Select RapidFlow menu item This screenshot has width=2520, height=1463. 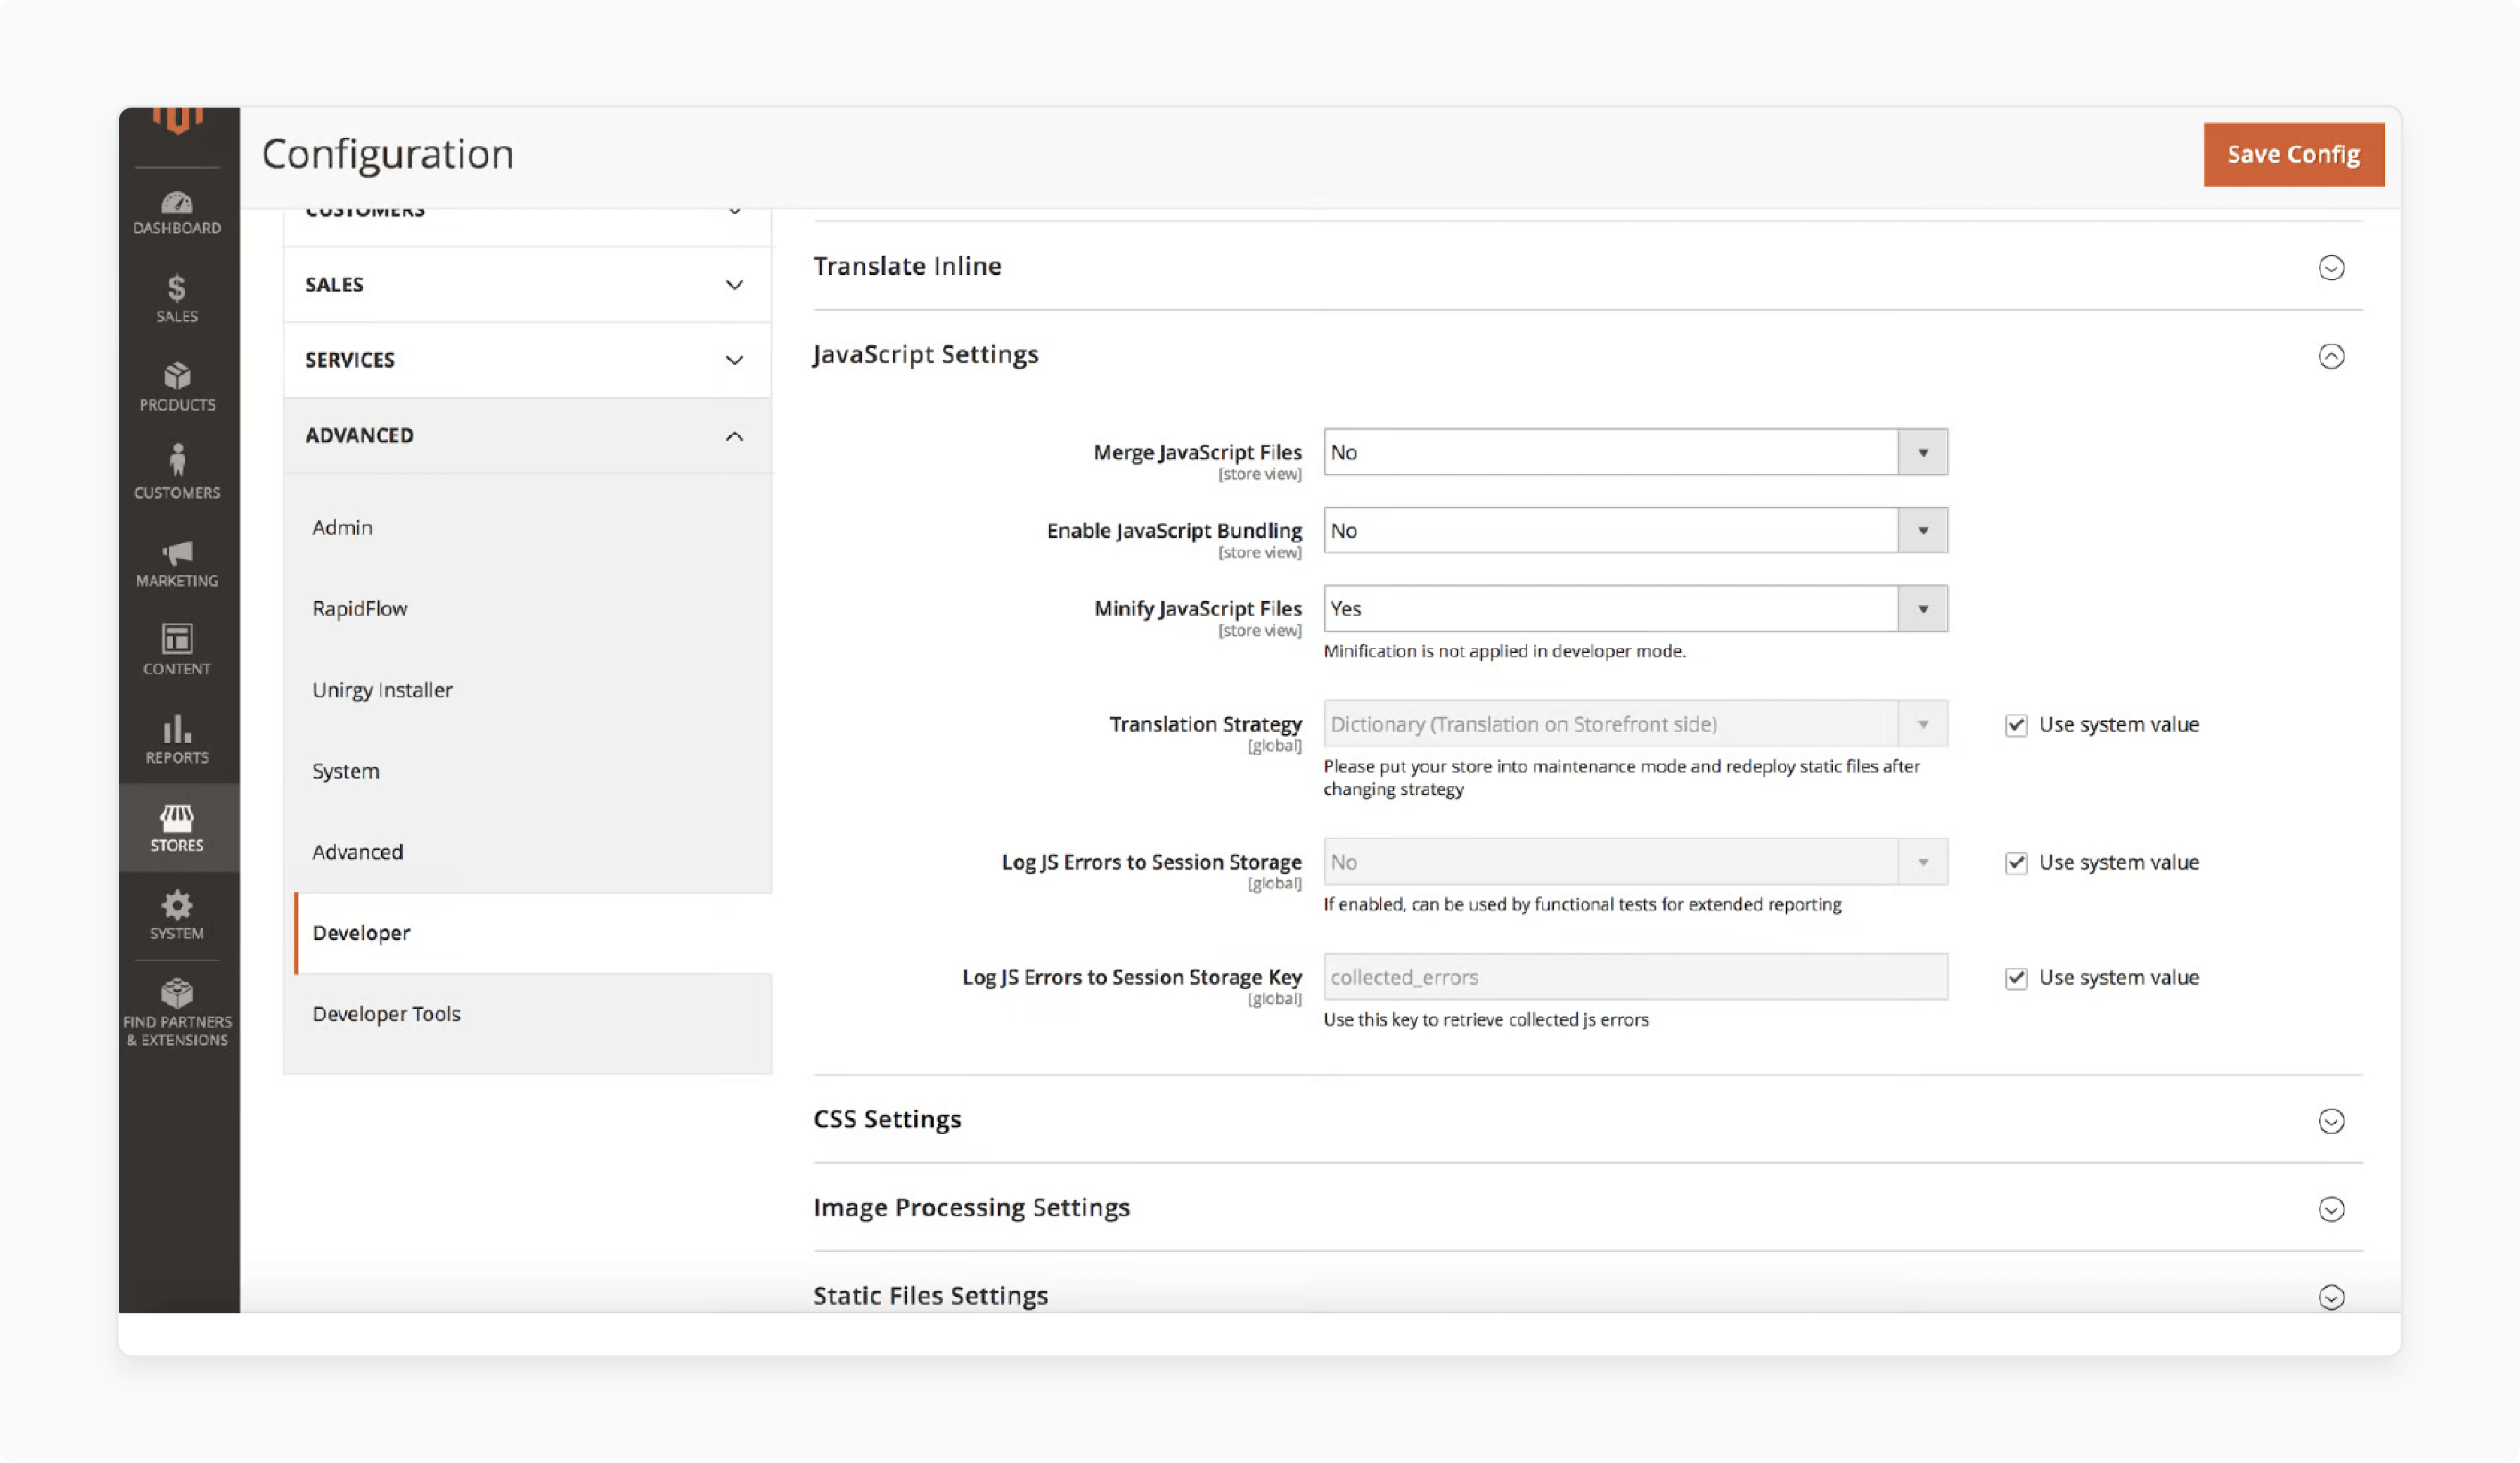click(x=360, y=608)
